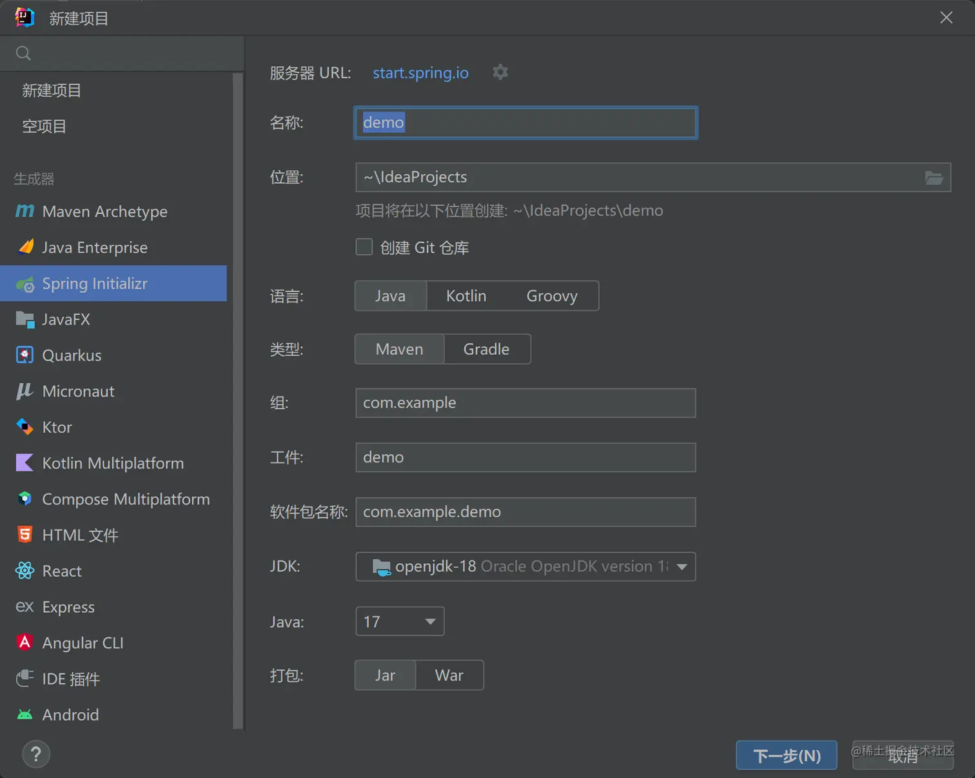975x778 pixels.
Task: Choose Java Enterprise generator
Action: [x=113, y=247]
